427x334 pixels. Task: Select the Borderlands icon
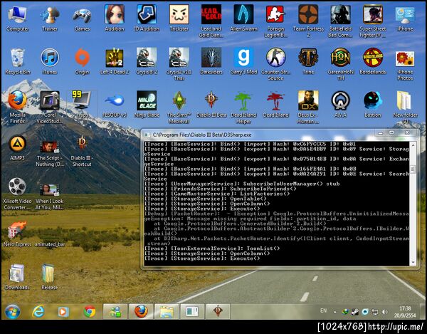(x=372, y=61)
